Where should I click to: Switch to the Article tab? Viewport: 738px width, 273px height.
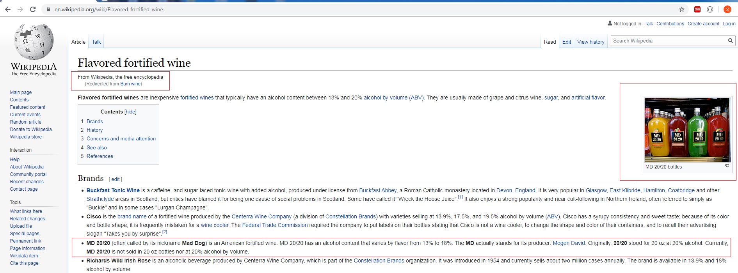[x=78, y=42]
